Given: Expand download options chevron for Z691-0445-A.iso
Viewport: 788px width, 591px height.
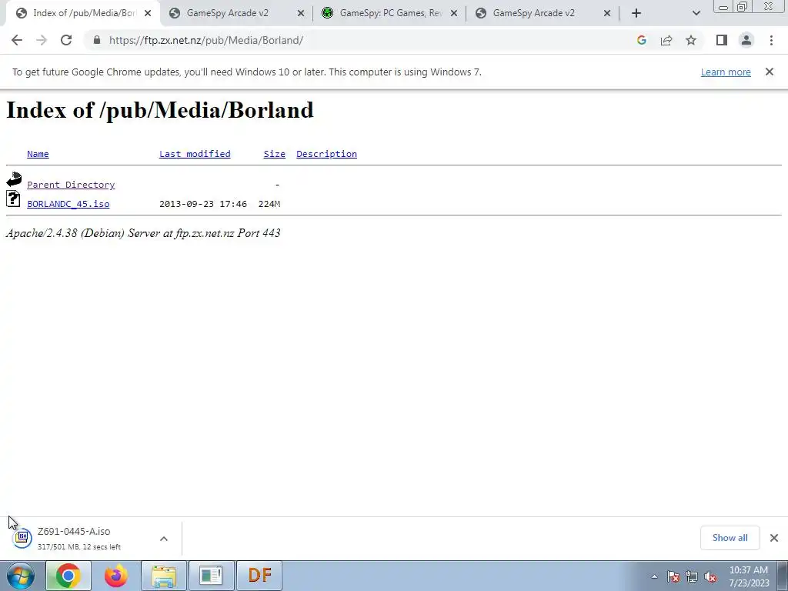Looking at the screenshot, I should (164, 538).
